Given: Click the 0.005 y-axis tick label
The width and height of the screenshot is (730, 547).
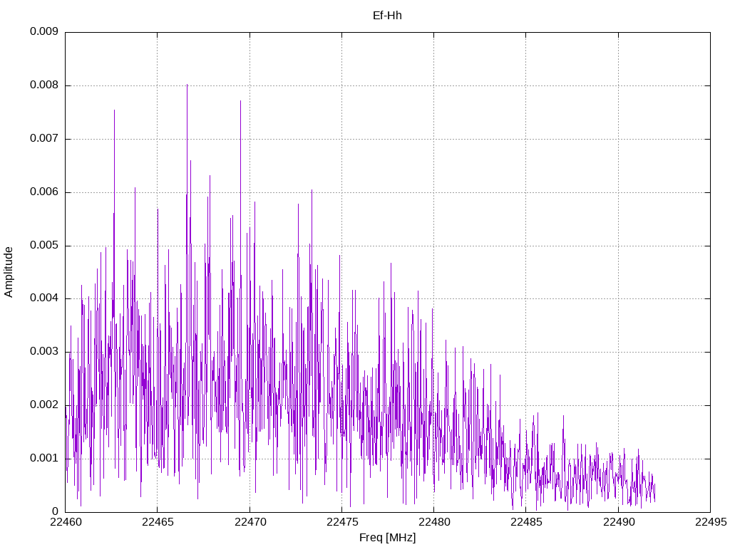Looking at the screenshot, I should pos(44,245).
